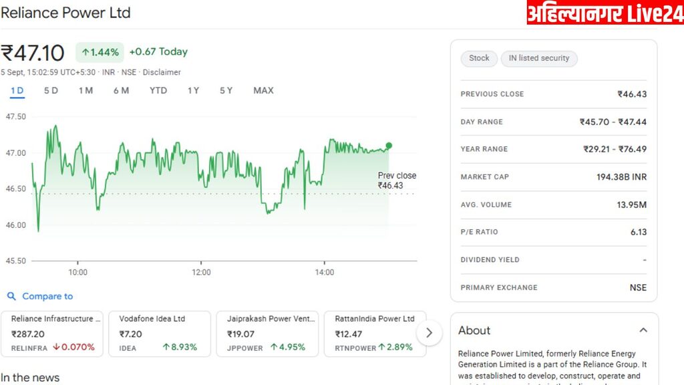The image size is (684, 385).
Task: Switch chart to YTD view
Action: 158,91
